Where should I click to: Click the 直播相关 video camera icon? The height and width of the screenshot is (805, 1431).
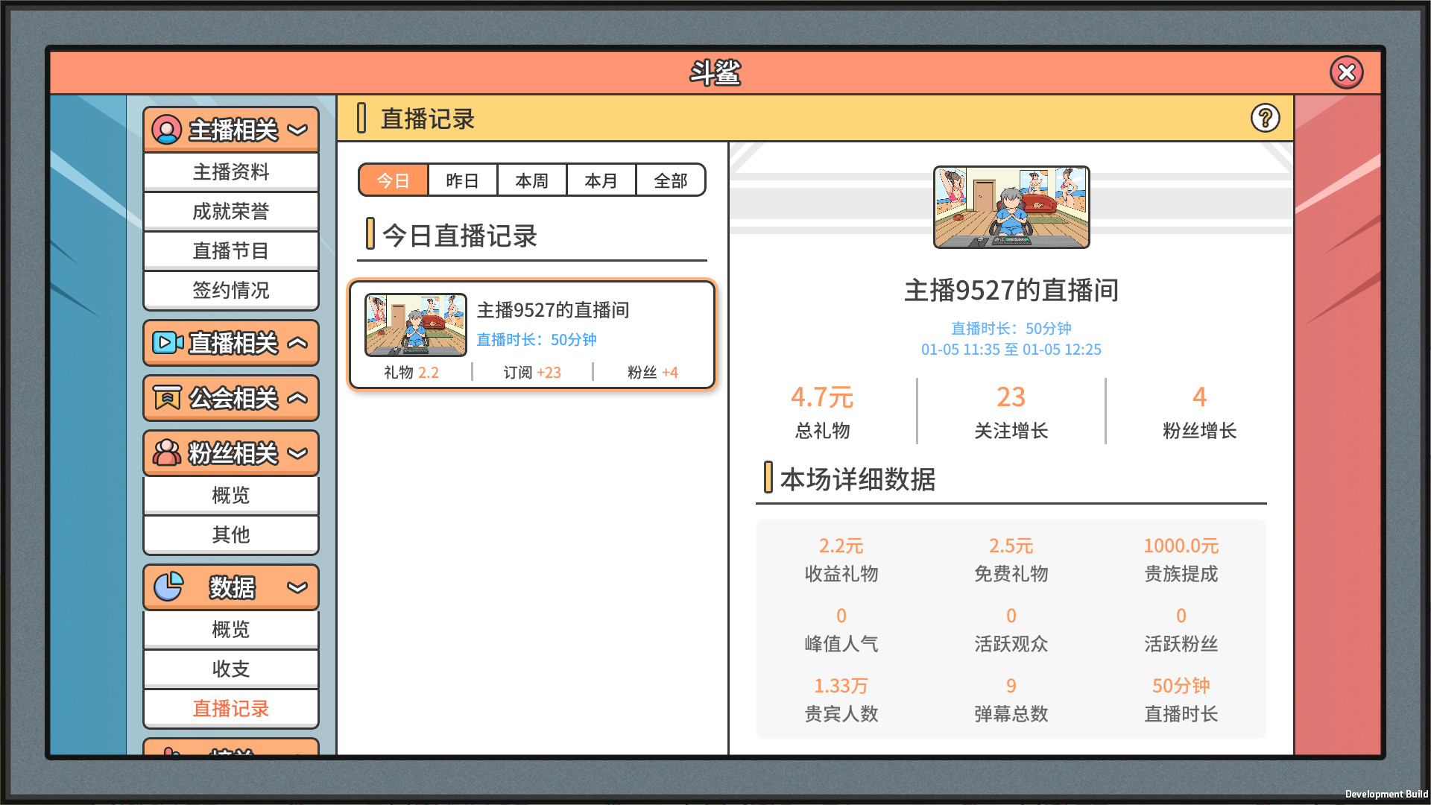[x=167, y=343]
